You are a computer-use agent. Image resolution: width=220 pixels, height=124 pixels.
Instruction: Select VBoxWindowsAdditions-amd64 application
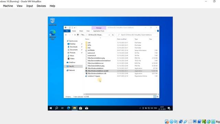point(98,71)
